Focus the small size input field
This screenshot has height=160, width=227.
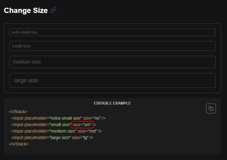point(112,46)
